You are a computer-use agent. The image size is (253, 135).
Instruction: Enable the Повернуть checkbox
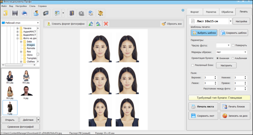[233, 45]
